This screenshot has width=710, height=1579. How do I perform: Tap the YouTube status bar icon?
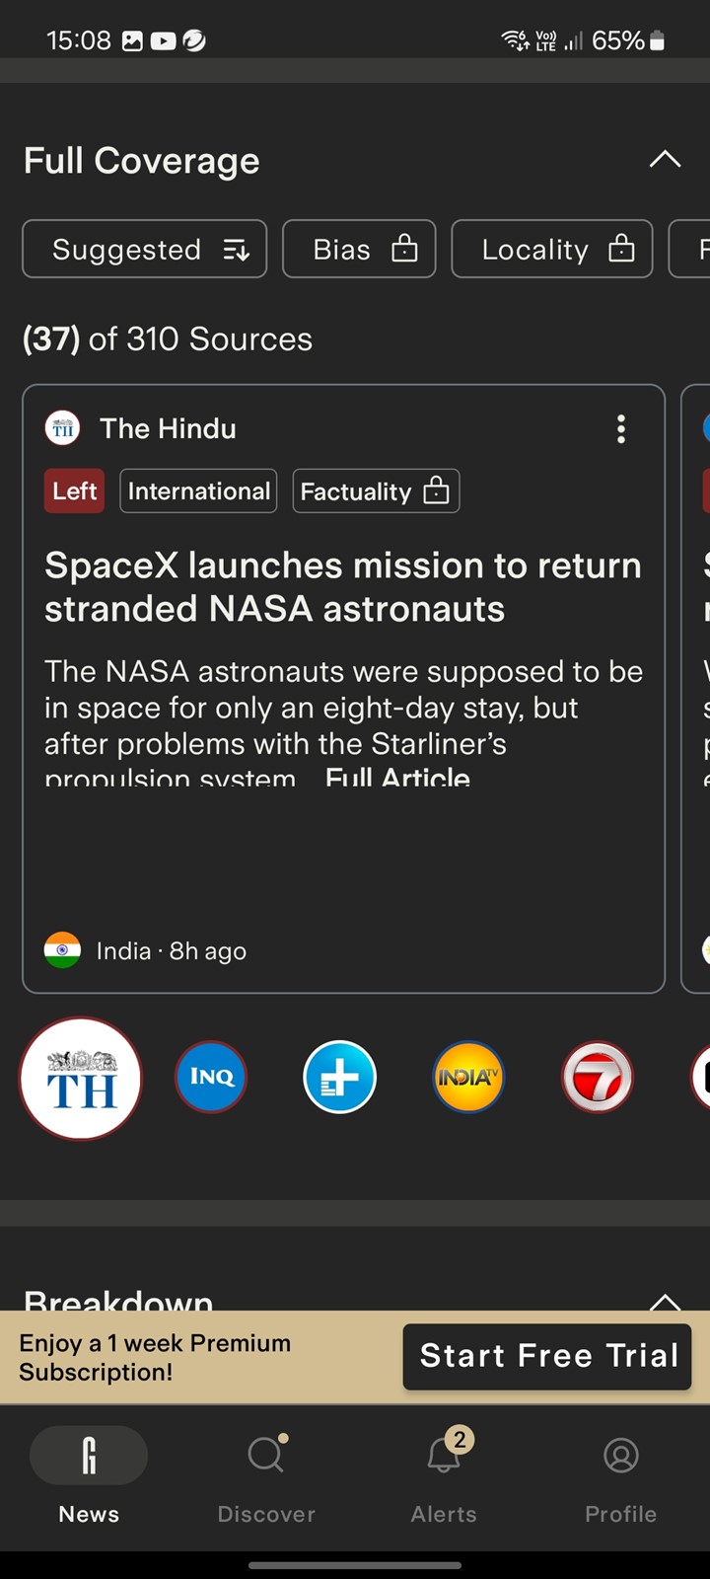(x=163, y=40)
